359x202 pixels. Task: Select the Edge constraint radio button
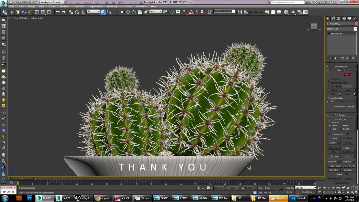pyautogui.click(x=341, y=126)
